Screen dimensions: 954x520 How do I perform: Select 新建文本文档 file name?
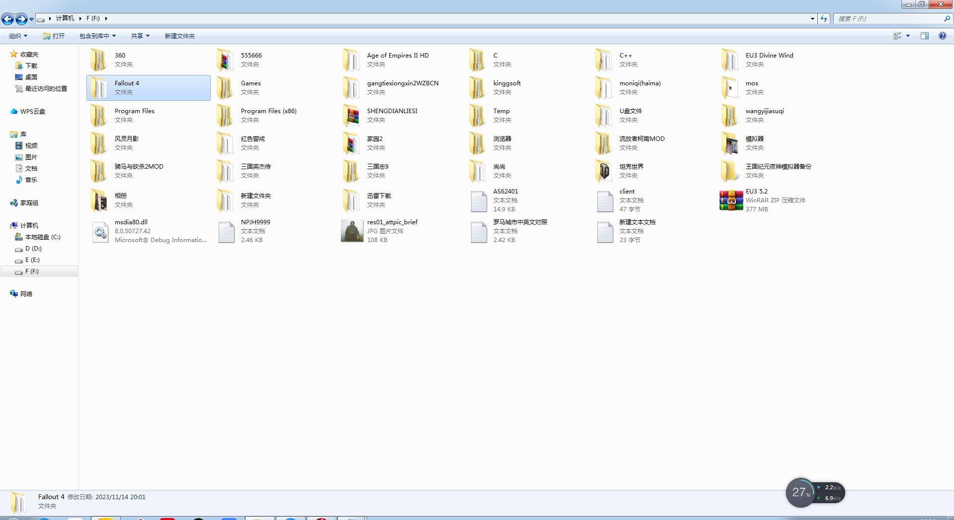(x=637, y=222)
